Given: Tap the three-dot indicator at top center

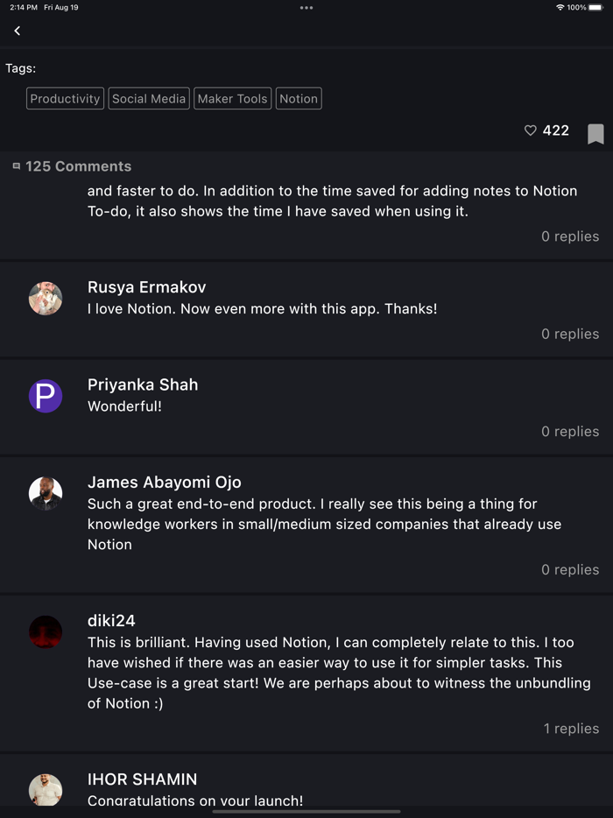Looking at the screenshot, I should 306,8.
